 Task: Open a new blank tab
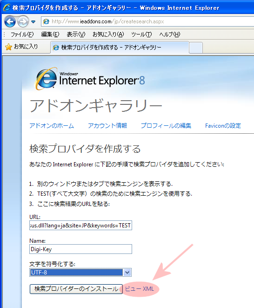(x=196, y=48)
